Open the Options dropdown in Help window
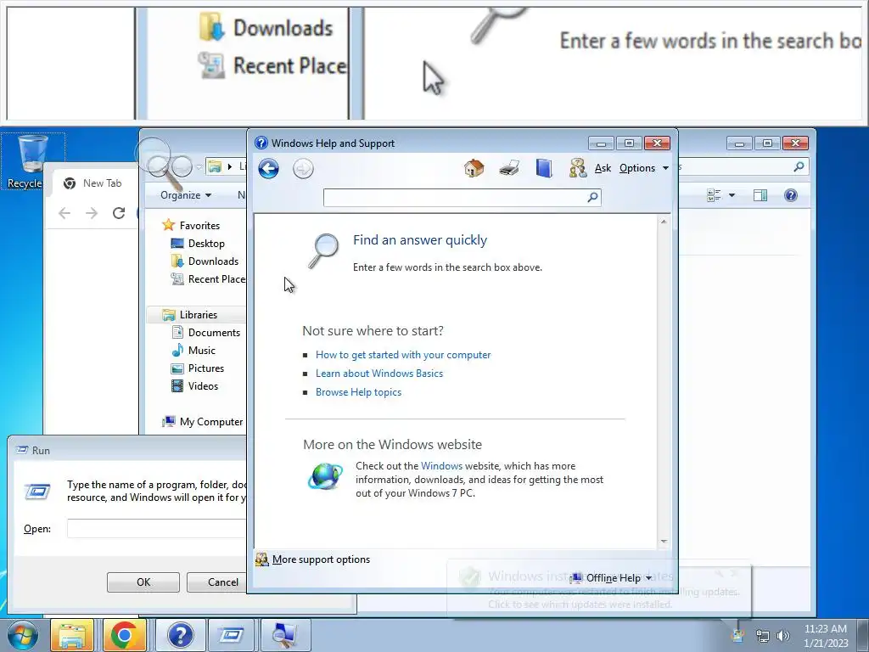Viewport: 869px width, 652px height. [x=643, y=168]
